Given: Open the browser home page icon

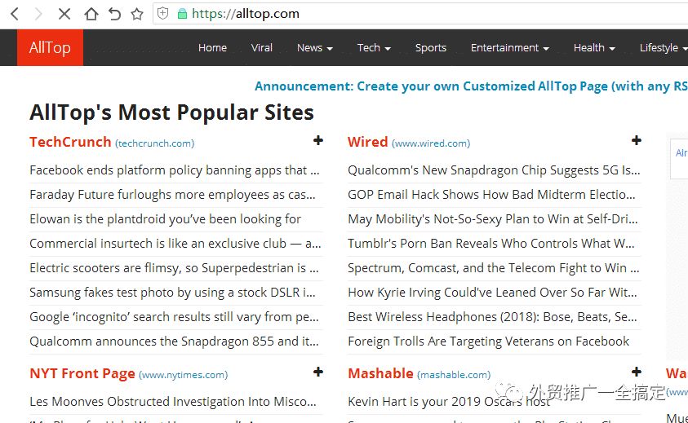Looking at the screenshot, I should click(x=91, y=14).
